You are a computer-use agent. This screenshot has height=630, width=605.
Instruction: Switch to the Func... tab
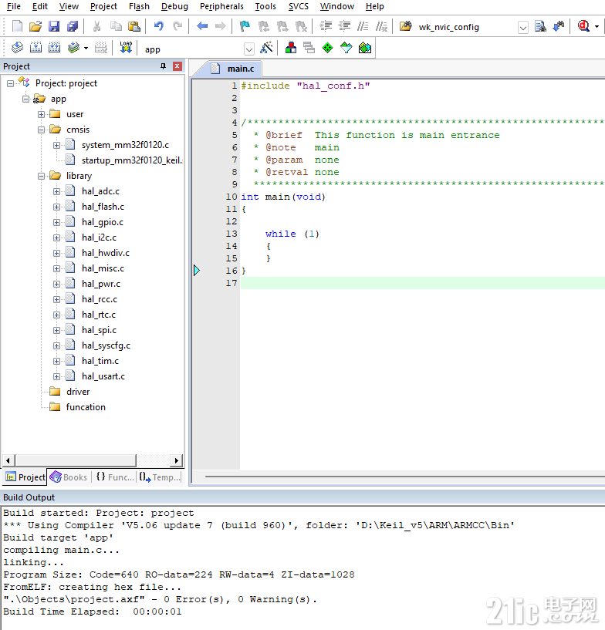pos(114,477)
